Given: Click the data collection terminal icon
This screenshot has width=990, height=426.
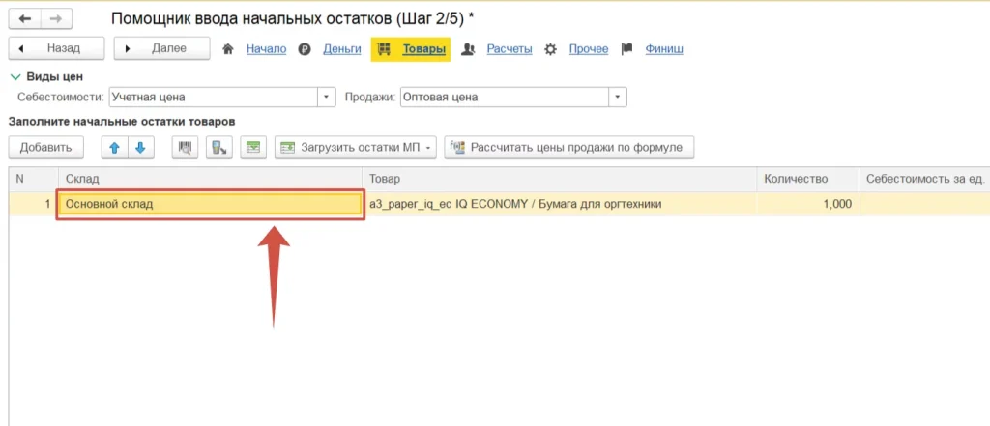Looking at the screenshot, I should 219,148.
